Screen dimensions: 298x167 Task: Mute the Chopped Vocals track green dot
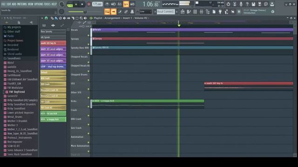(x=88, y=62)
